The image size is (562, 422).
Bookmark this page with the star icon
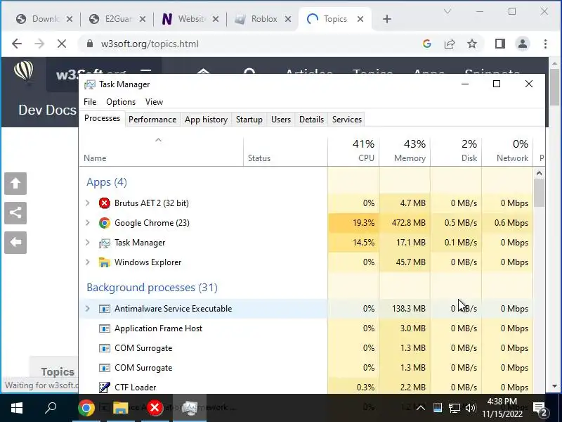472,44
